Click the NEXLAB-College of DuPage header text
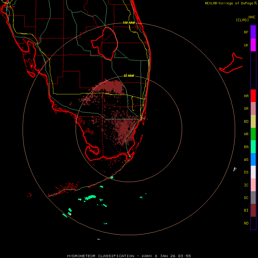258x258 pixels. point(229,3)
